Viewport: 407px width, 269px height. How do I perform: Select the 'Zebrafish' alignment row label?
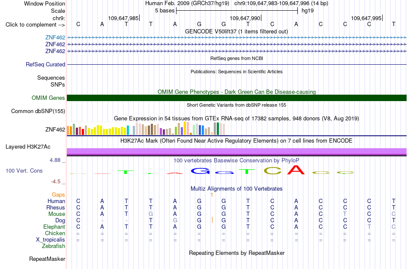point(54,246)
